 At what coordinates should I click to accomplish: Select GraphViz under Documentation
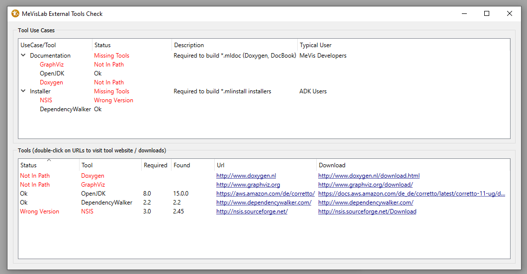[52, 65]
